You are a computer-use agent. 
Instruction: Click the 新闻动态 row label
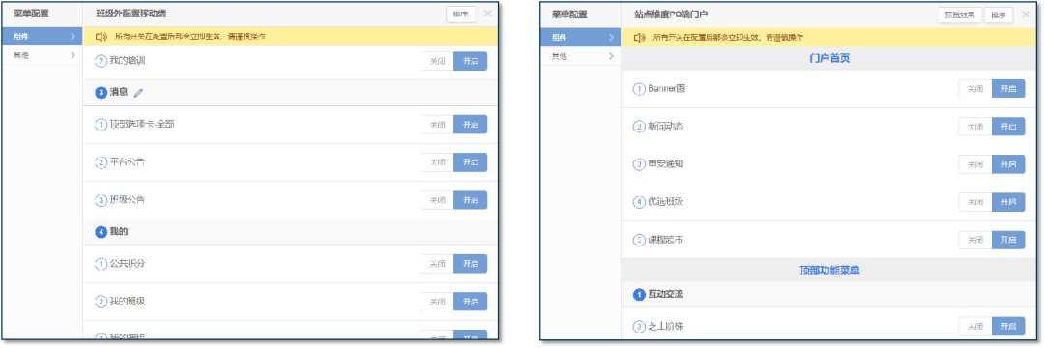[x=665, y=127]
